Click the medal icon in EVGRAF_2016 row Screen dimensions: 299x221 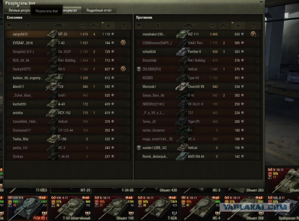click(123, 43)
